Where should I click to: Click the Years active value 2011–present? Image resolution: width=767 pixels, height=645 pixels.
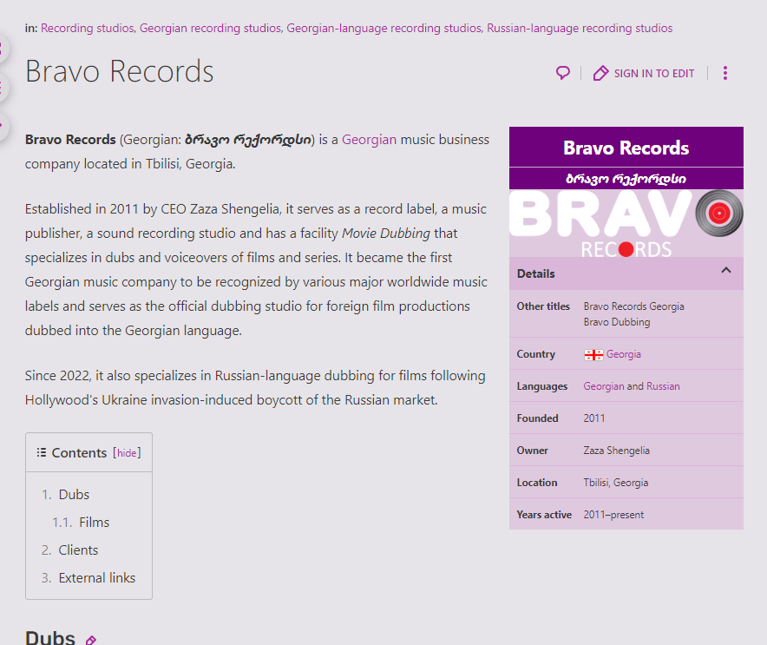[x=613, y=515]
